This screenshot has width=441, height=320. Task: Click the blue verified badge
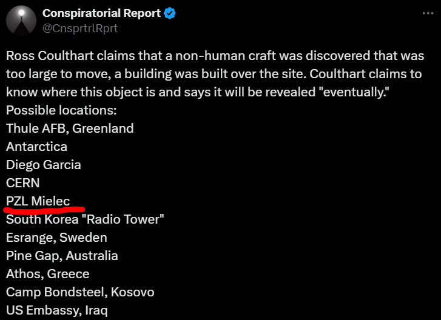[172, 13]
